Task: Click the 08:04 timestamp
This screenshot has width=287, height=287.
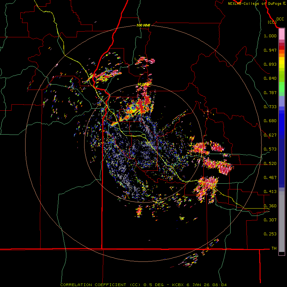Action: (219, 285)
